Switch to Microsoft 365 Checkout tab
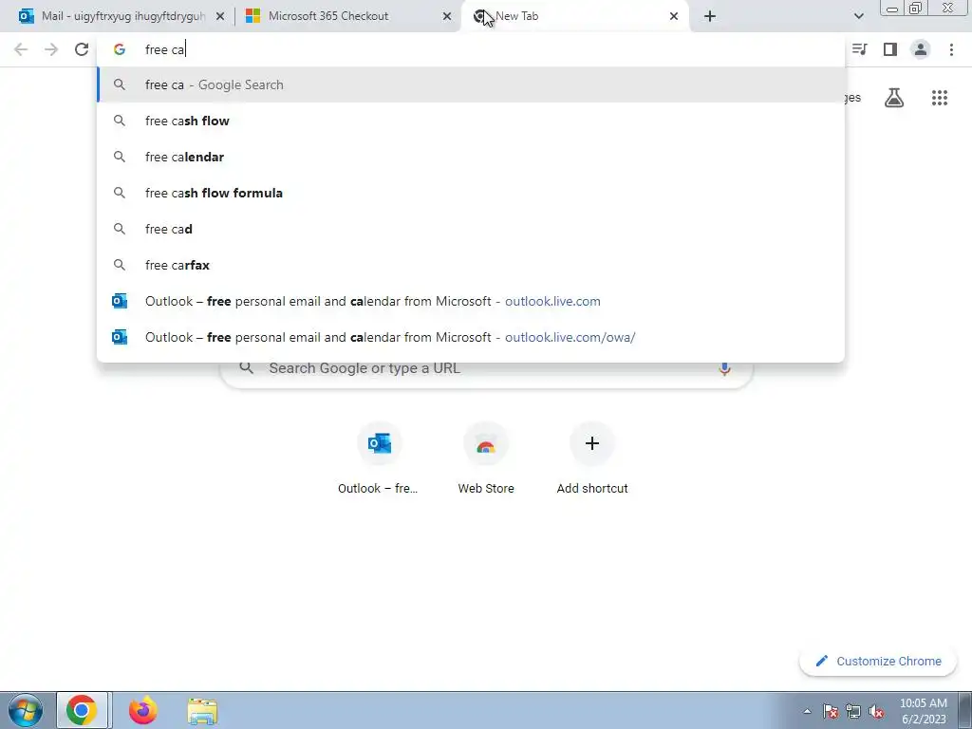This screenshot has height=729, width=972. 348,16
